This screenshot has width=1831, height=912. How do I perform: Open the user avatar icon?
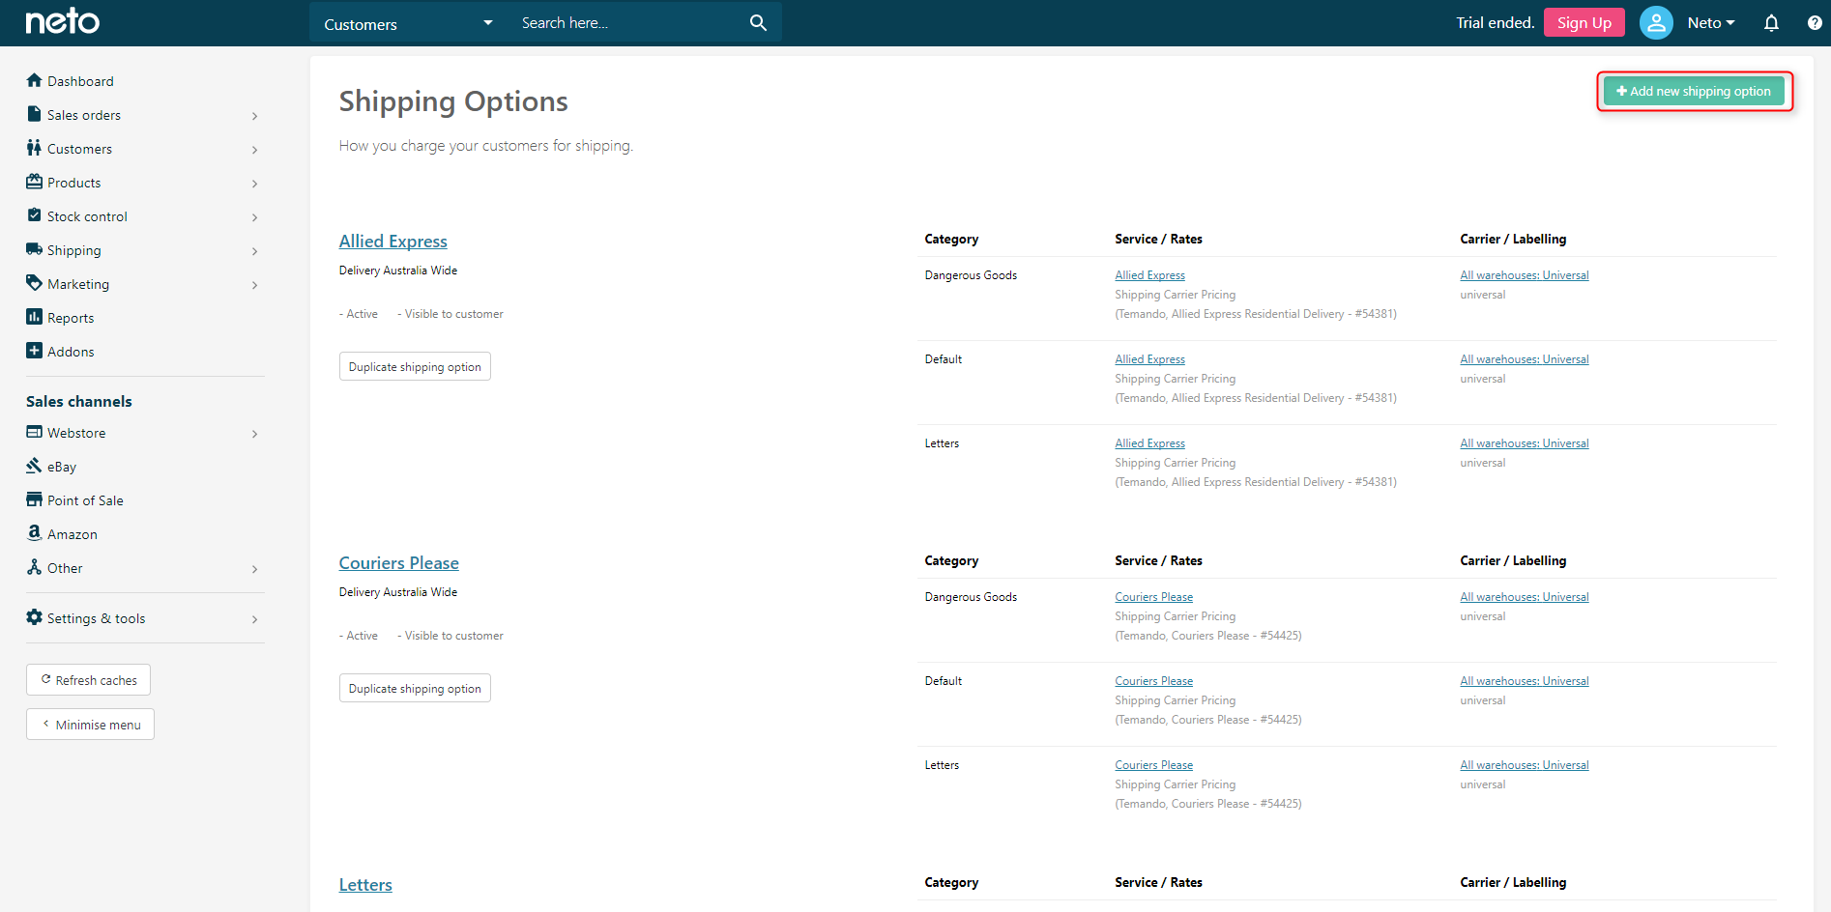(x=1656, y=22)
